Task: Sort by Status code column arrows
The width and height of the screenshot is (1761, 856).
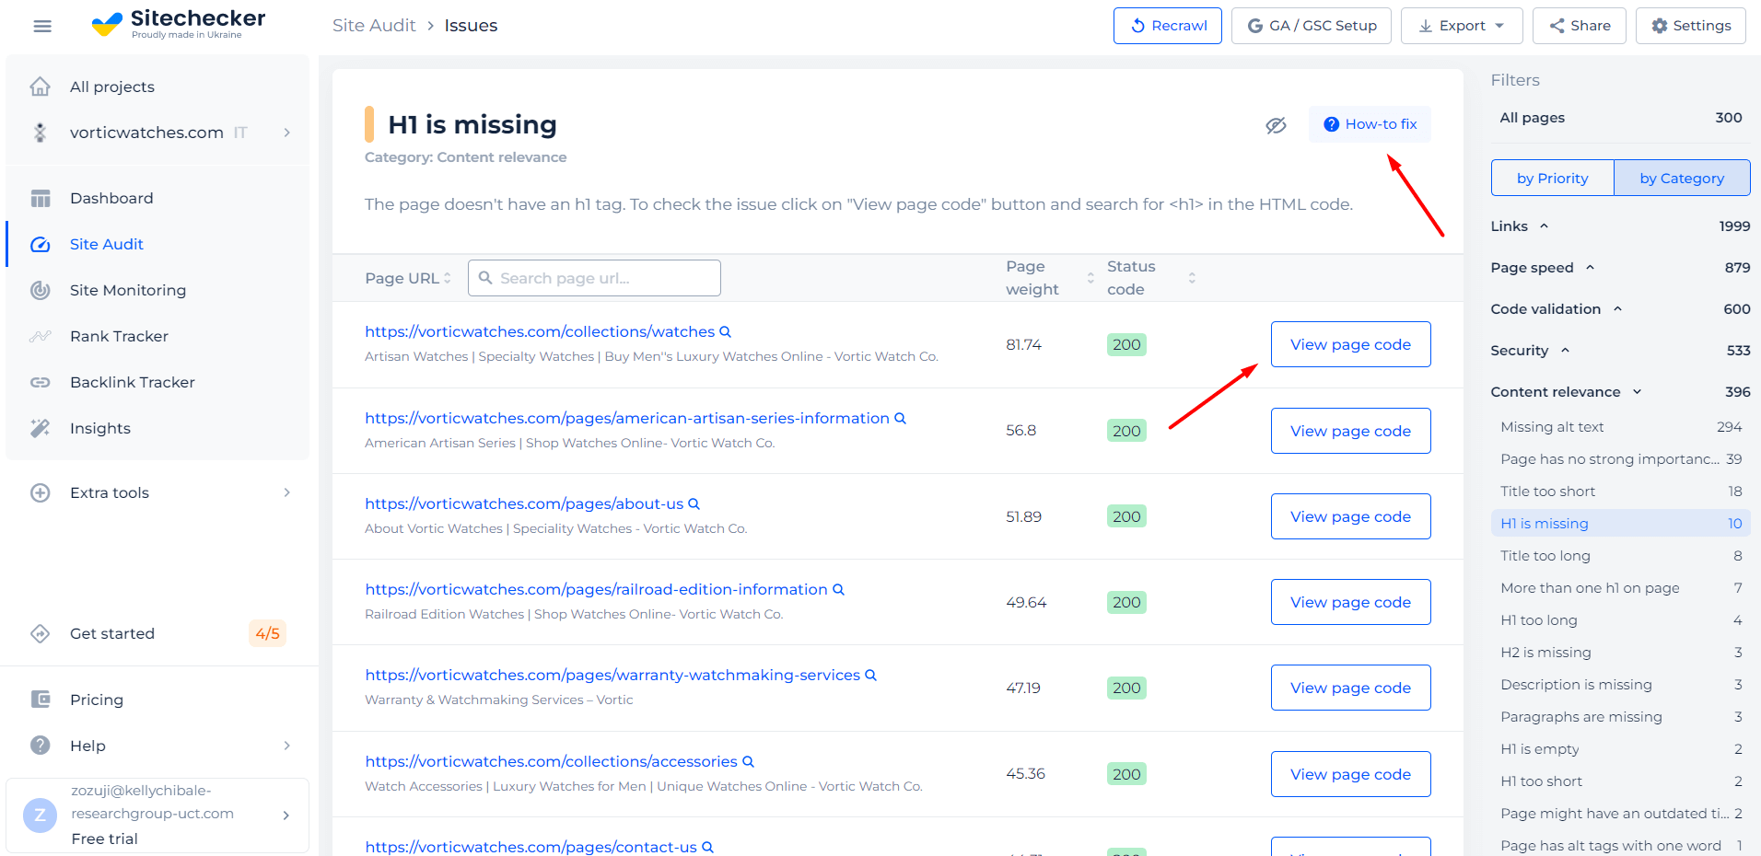Action: click(x=1192, y=278)
